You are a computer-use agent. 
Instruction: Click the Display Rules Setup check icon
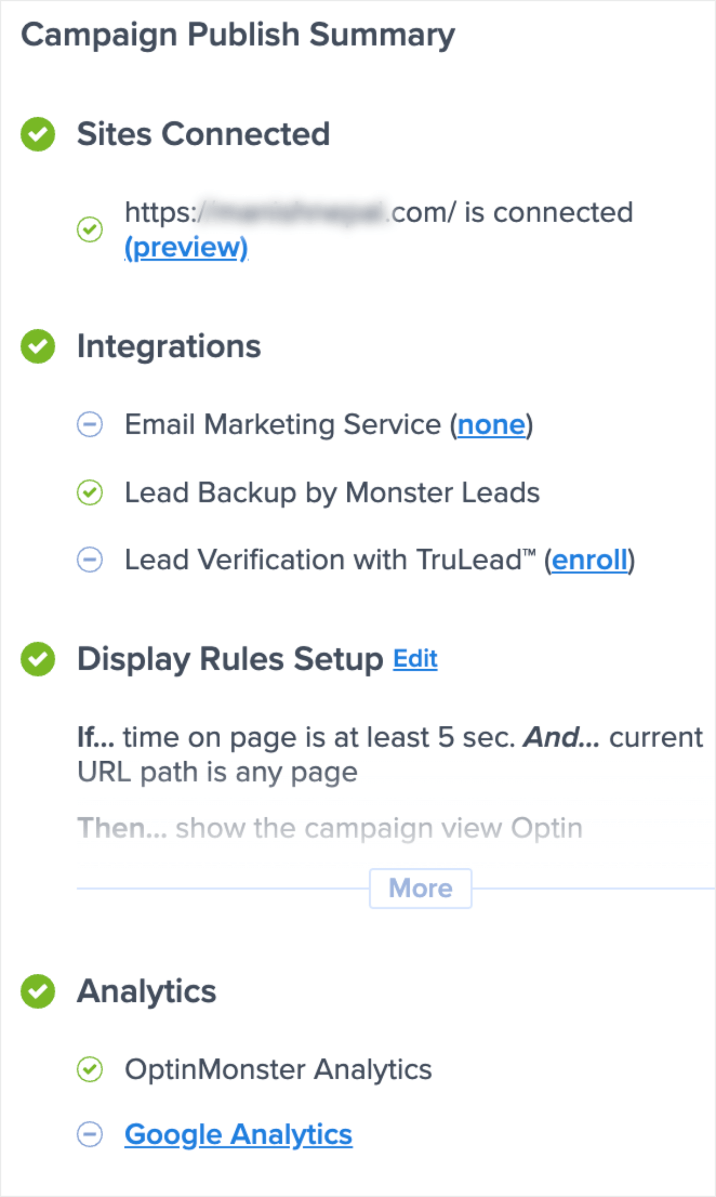[38, 659]
